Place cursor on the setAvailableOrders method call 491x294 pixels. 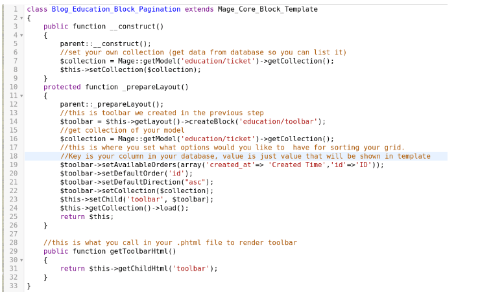(x=140, y=164)
